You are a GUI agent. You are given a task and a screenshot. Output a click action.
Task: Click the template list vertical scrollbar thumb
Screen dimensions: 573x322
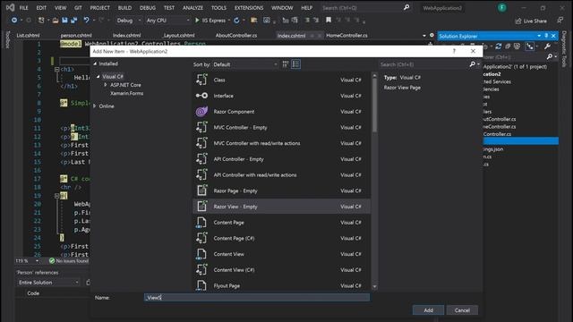tap(374, 106)
